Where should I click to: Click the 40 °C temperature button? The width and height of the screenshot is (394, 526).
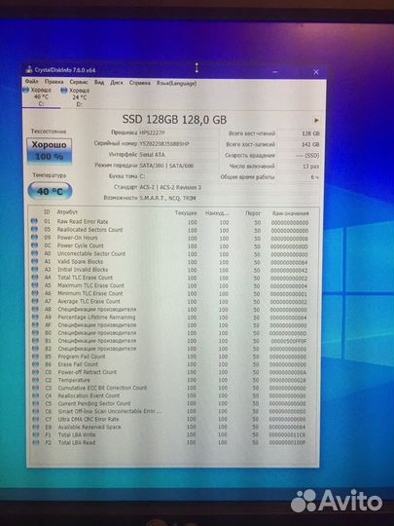tap(50, 191)
